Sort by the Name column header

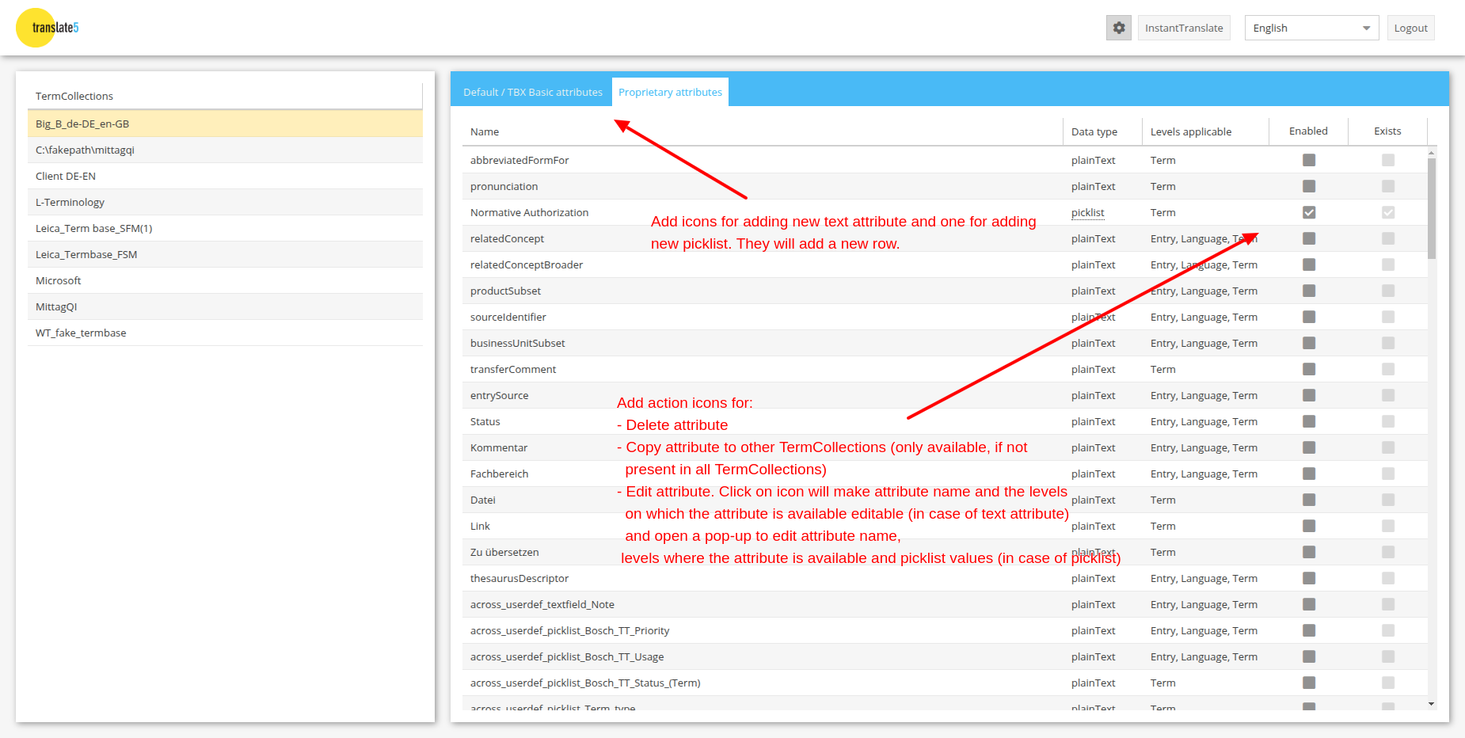[485, 131]
